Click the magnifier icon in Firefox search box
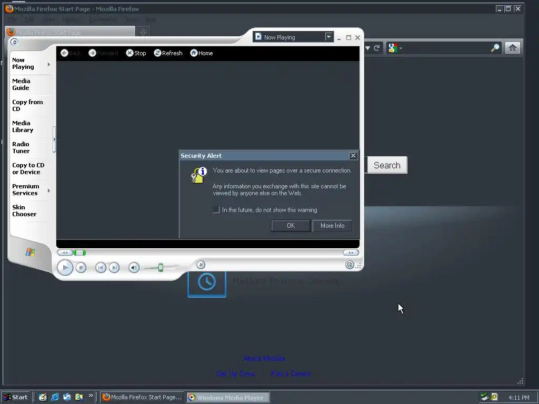539x404 pixels. pos(495,48)
